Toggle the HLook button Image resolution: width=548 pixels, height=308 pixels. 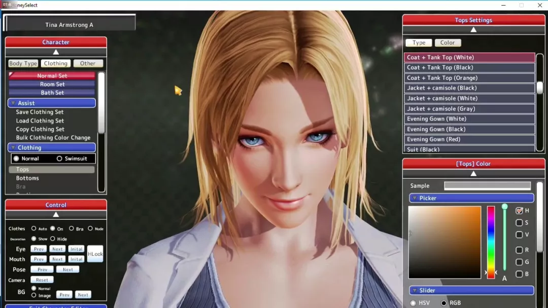tap(95, 254)
